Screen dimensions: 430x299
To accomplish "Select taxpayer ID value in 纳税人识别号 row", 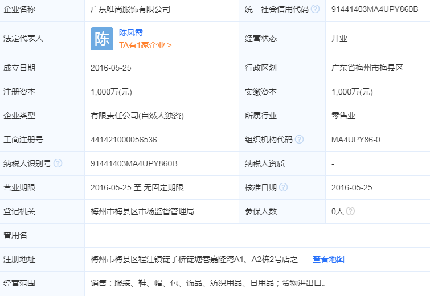I will pos(134,163).
